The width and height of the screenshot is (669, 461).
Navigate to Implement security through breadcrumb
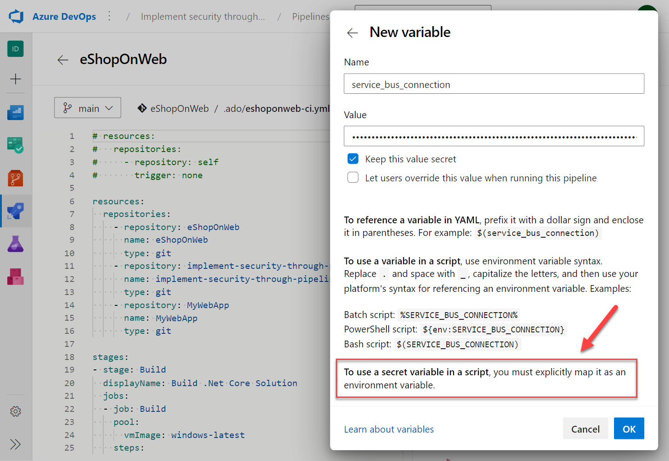203,16
